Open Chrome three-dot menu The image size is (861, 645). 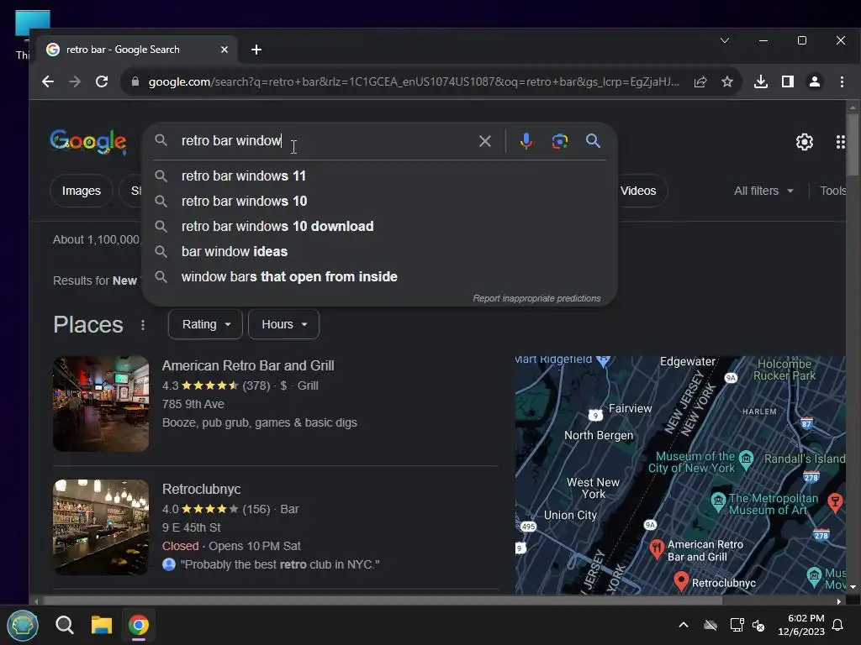click(842, 81)
